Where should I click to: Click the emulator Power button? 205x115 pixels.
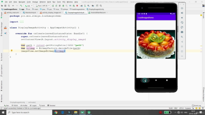pos(182,8)
